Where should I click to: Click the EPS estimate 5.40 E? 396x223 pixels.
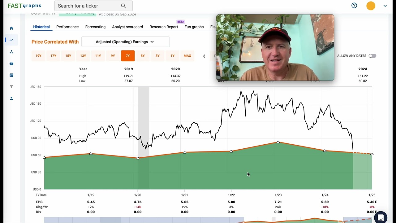pyautogui.click(x=372, y=202)
